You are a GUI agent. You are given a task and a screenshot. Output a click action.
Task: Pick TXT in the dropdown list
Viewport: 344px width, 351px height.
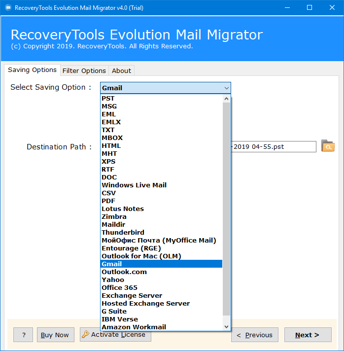(x=162, y=130)
